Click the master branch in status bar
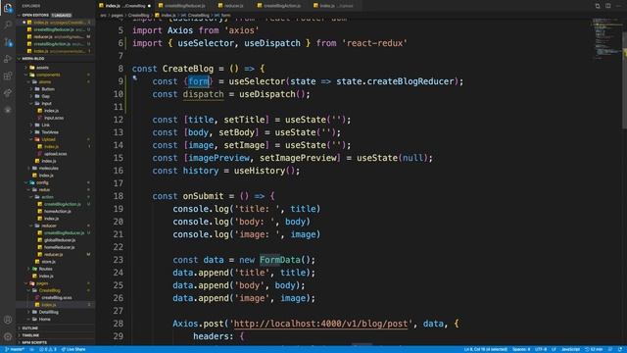Screen dimensions: 627x353 [15, 349]
